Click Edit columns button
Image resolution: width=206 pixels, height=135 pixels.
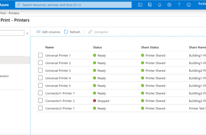click(48, 32)
